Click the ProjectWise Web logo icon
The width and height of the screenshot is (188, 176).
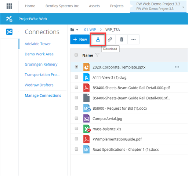[9, 19]
